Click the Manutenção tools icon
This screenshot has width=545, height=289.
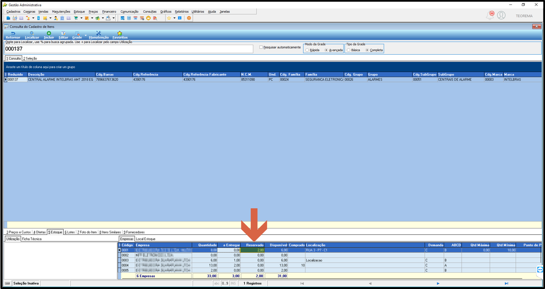(99, 33)
